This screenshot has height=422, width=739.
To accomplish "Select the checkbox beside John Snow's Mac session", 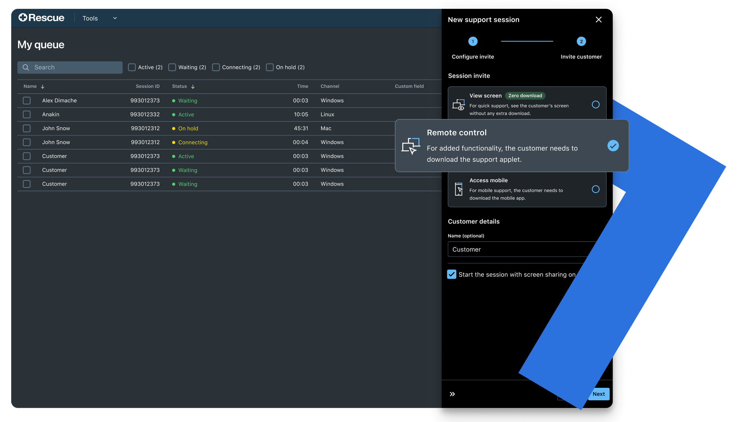I will pyautogui.click(x=27, y=128).
